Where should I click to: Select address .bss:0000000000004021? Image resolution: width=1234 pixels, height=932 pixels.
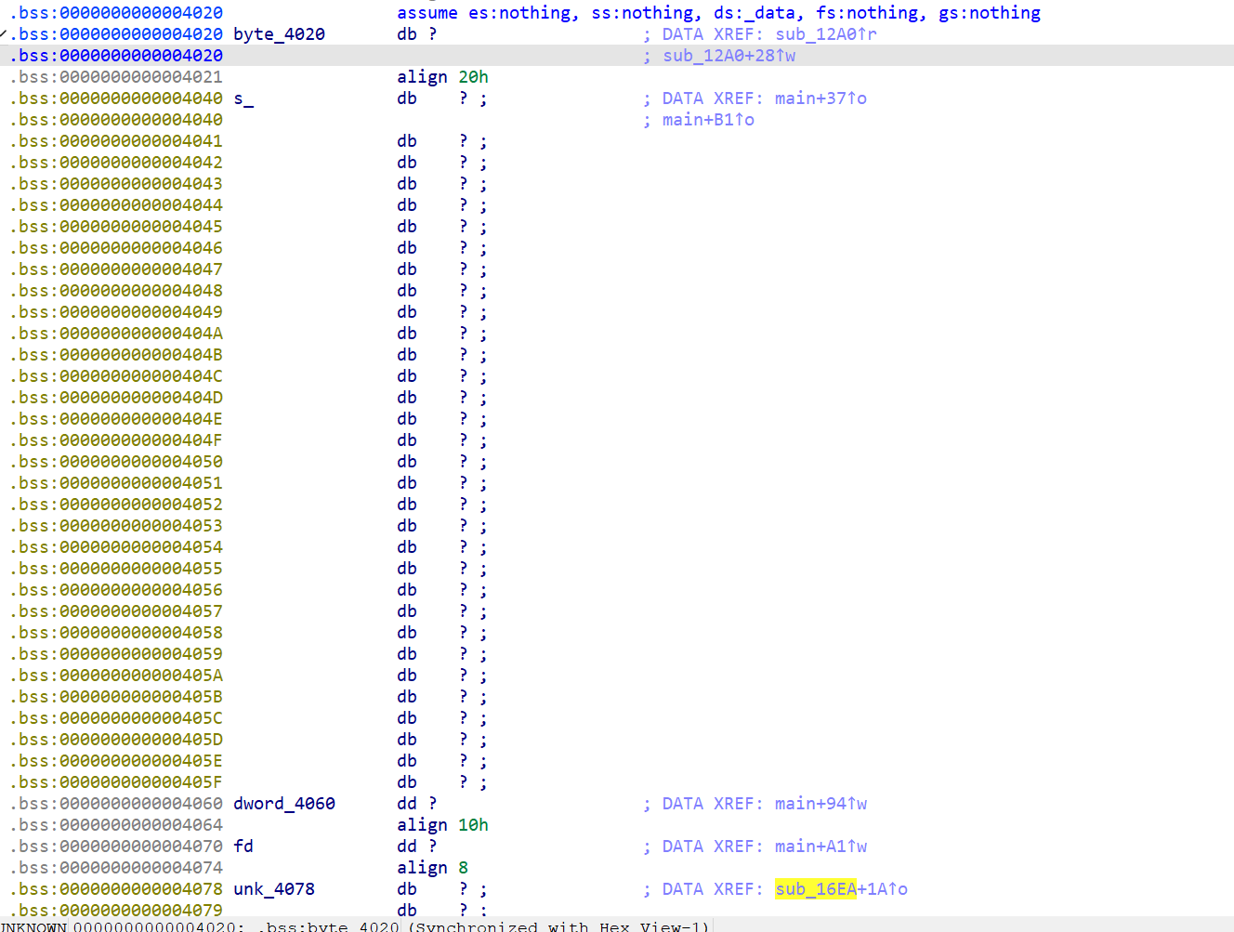(116, 77)
